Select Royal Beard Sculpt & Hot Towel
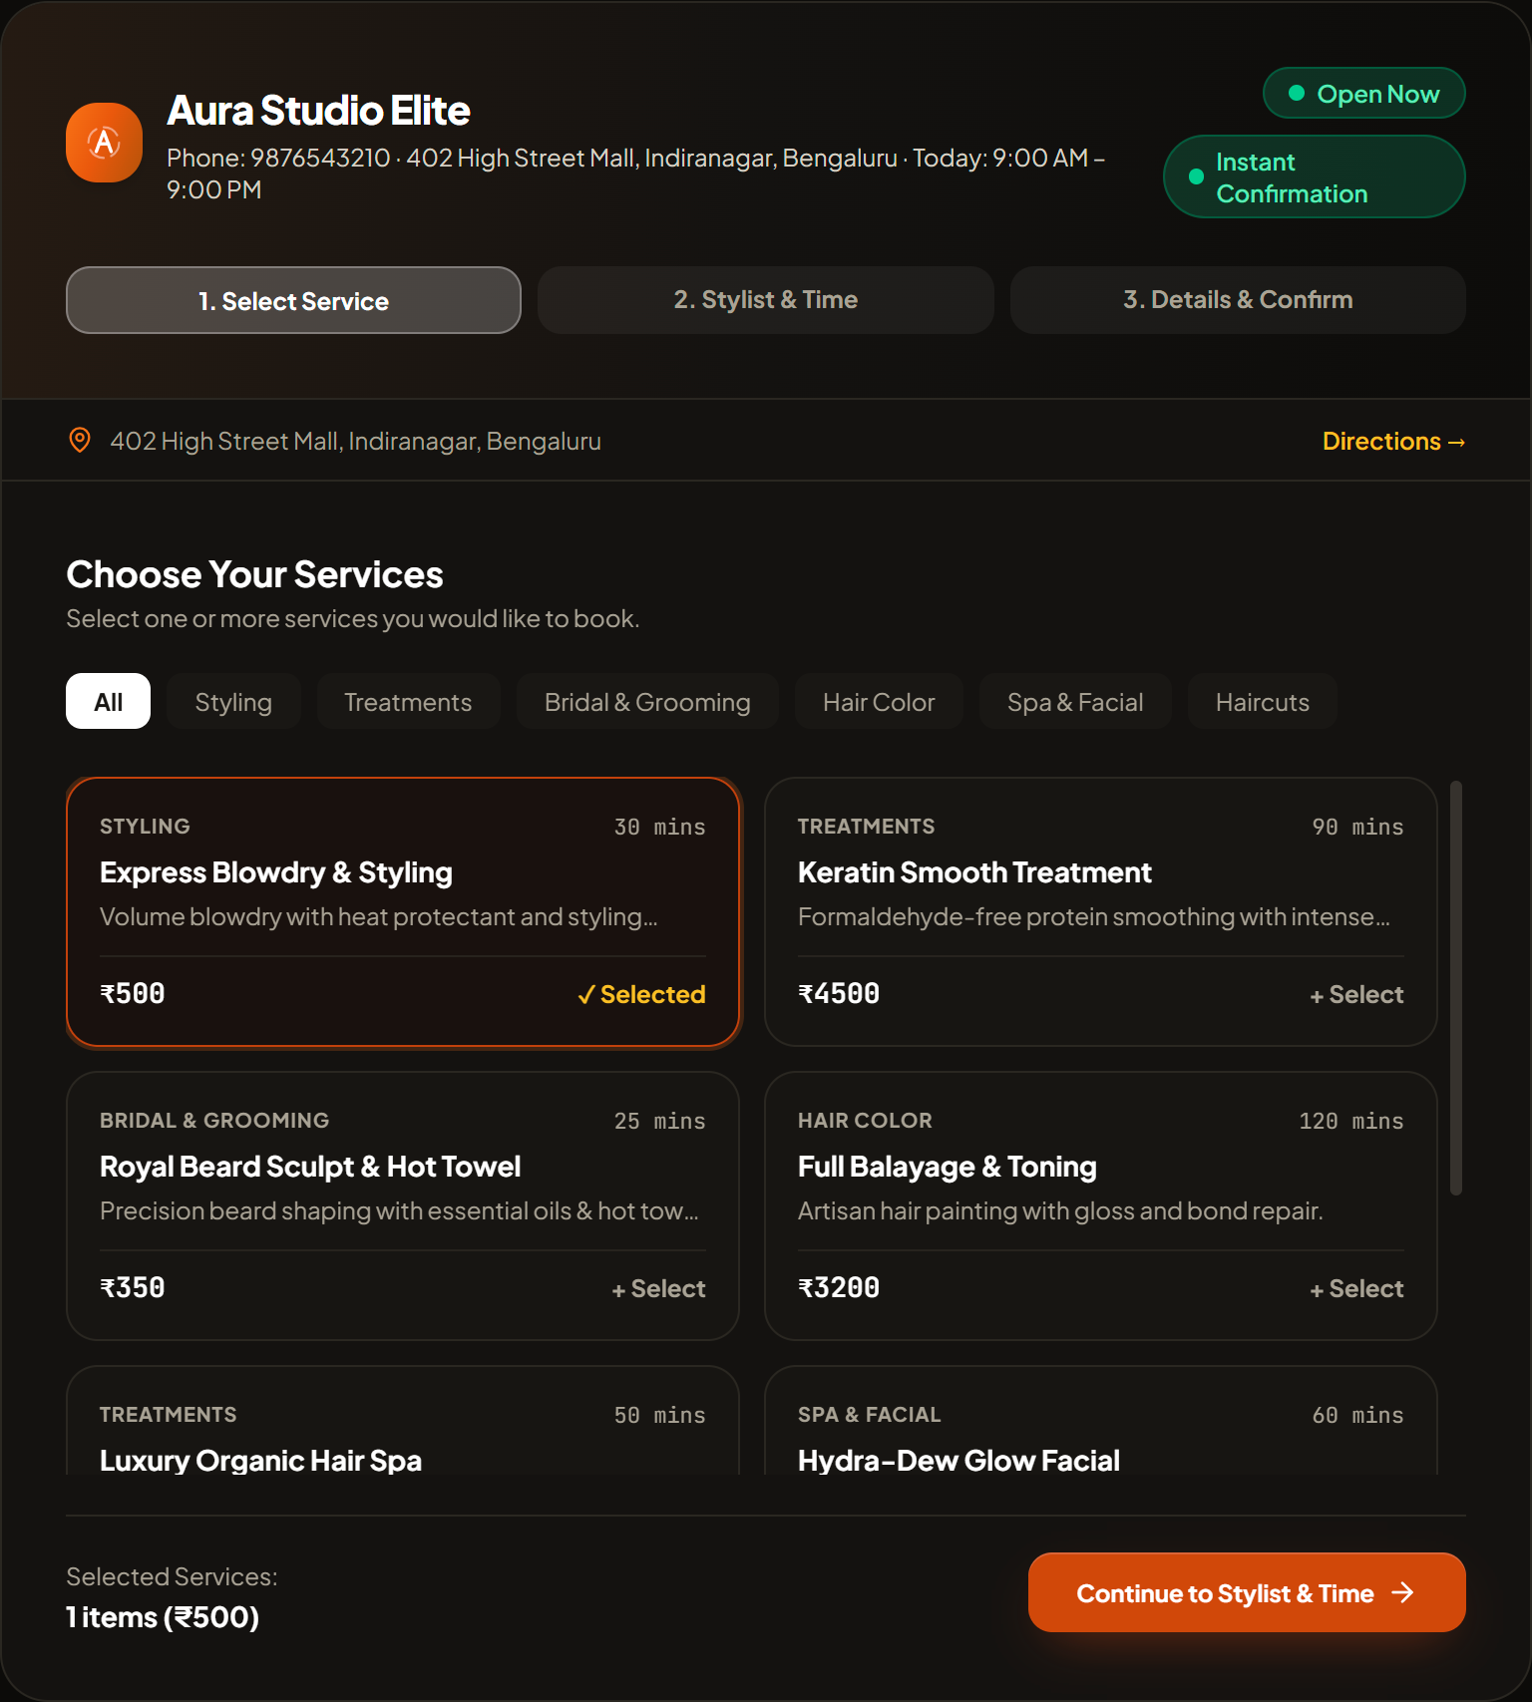 658,1288
